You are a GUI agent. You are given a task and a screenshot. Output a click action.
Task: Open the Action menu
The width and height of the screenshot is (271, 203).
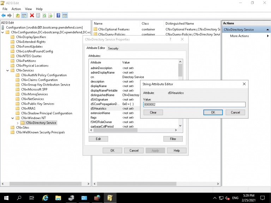coord(16,9)
